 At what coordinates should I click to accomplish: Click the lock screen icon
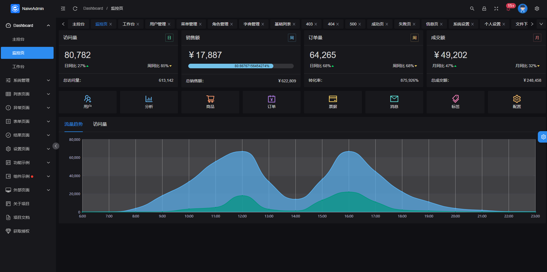(484, 9)
